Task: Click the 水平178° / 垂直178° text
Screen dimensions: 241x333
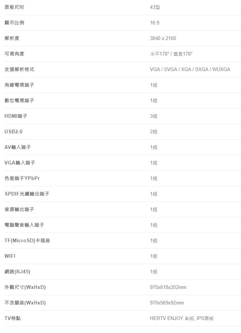Action: [x=171, y=54]
